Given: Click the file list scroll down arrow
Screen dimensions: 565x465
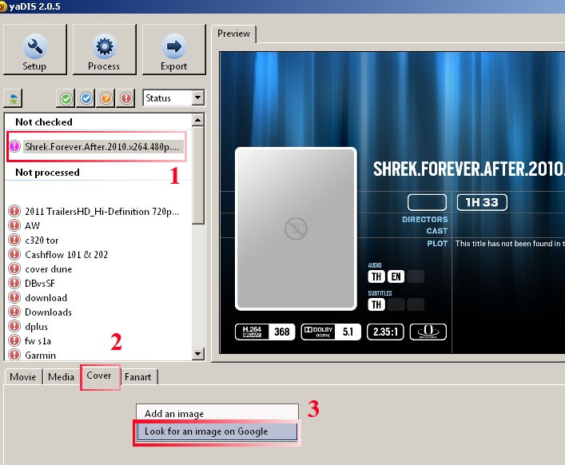Looking at the screenshot, I should (x=198, y=353).
